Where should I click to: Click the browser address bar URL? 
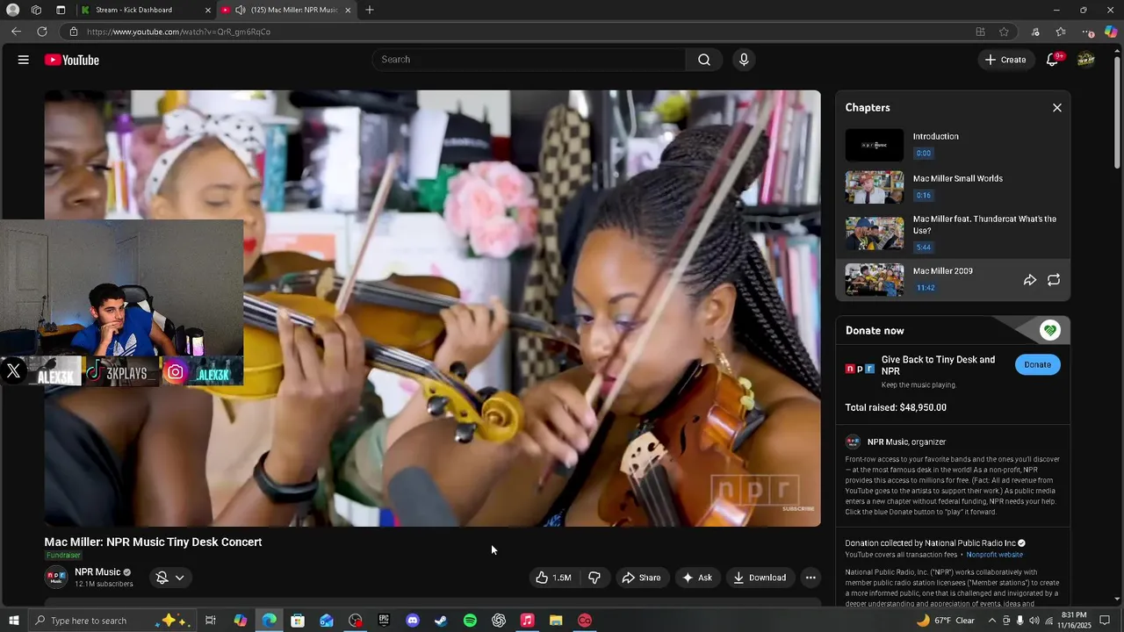click(x=178, y=32)
